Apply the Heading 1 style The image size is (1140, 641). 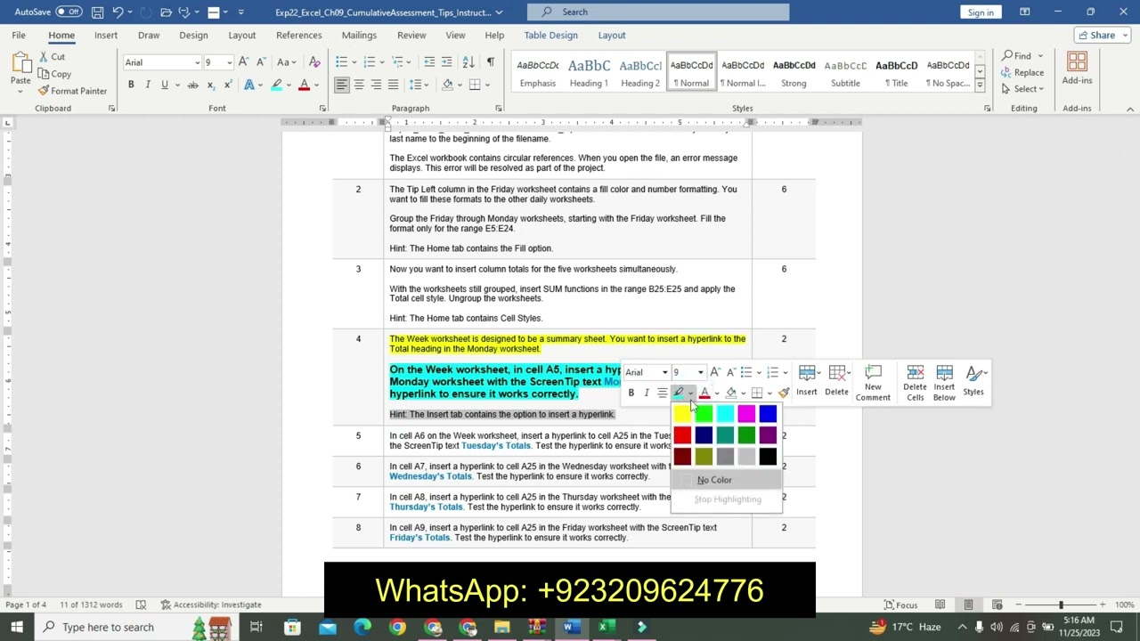pos(589,74)
